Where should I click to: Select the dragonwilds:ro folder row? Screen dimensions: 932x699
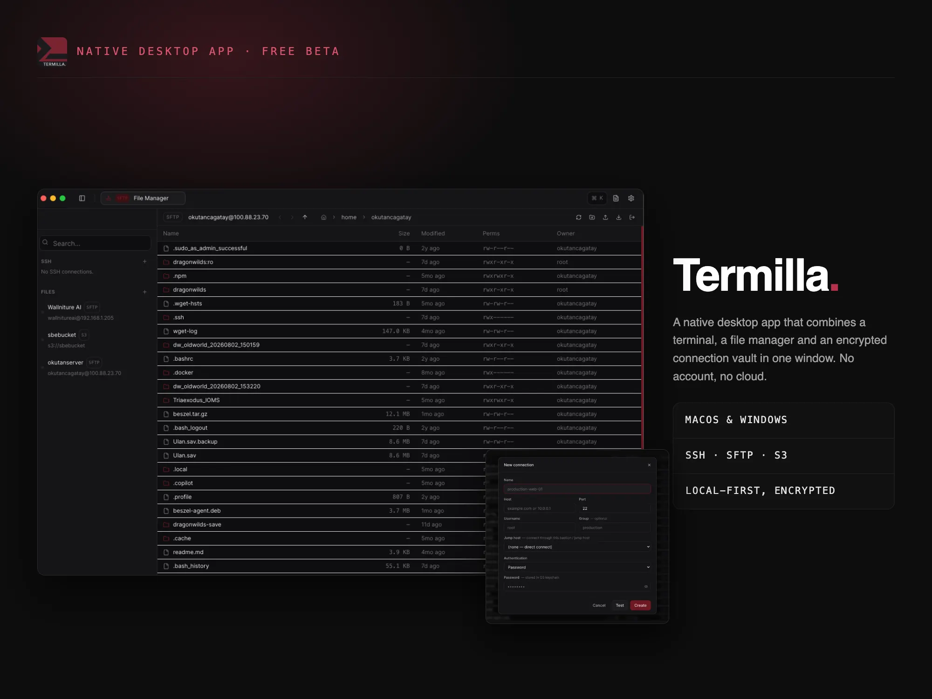coord(399,262)
